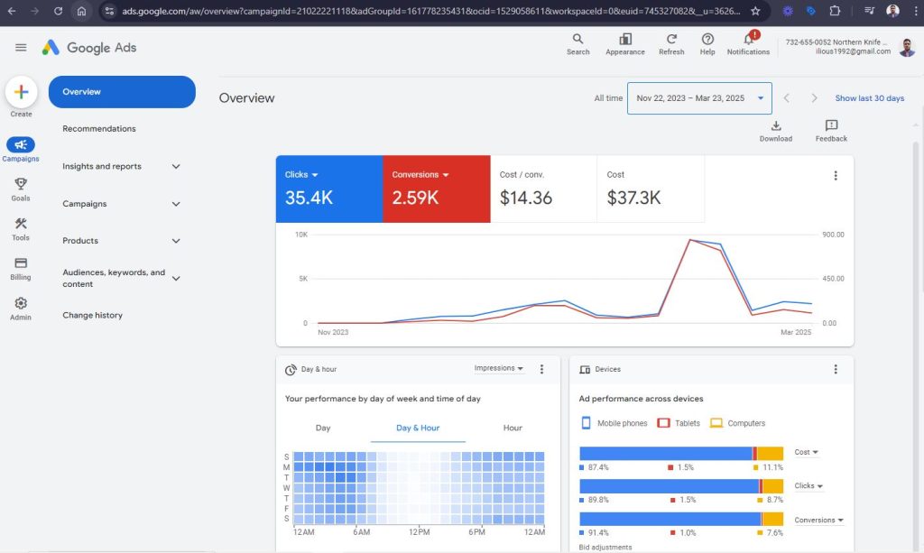Refresh the Google Ads data

671,43
